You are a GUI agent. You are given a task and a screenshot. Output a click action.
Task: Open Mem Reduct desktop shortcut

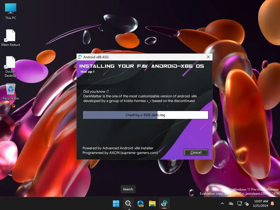(x=11, y=38)
